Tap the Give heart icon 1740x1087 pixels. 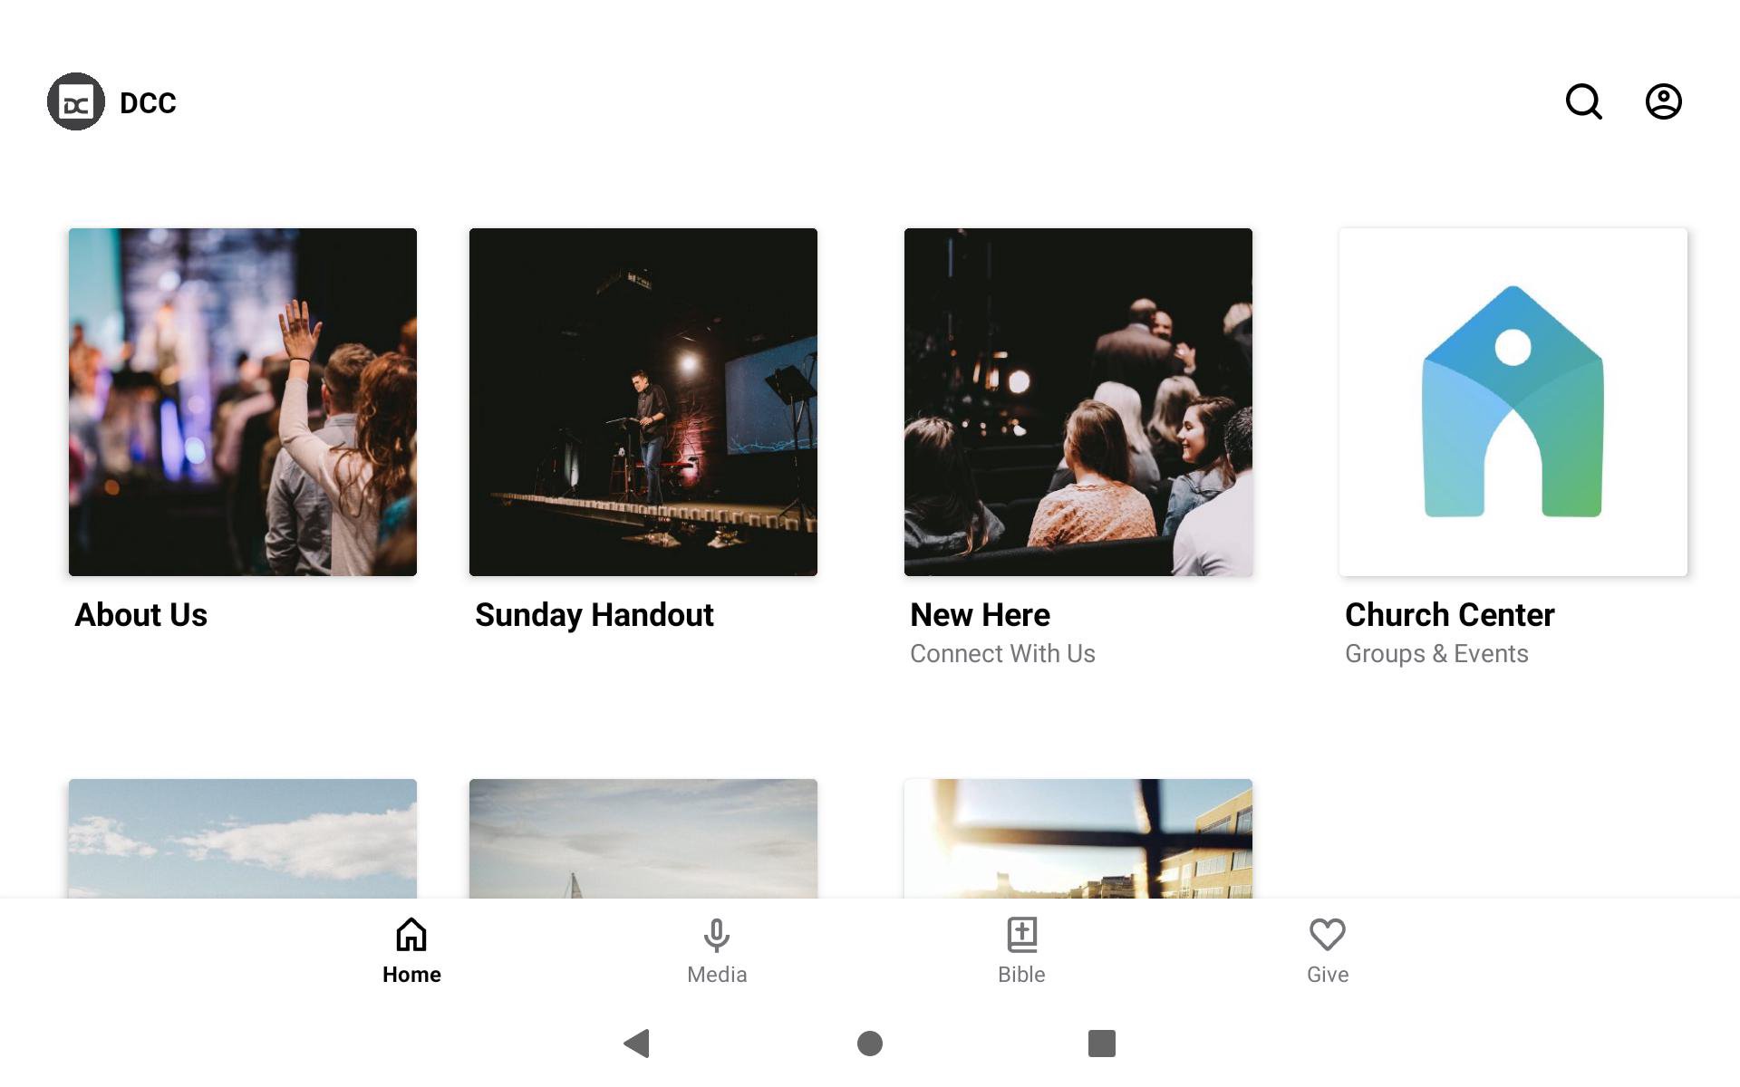(1327, 934)
